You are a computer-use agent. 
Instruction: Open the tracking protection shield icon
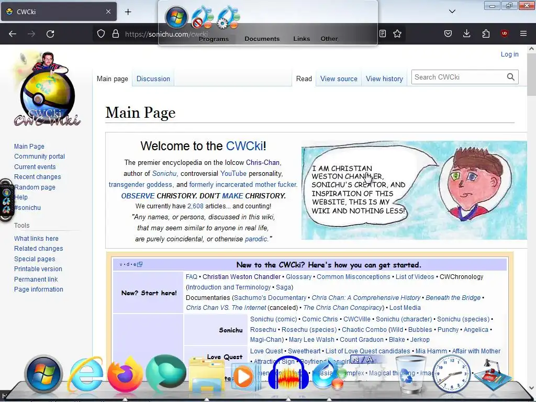[101, 34]
